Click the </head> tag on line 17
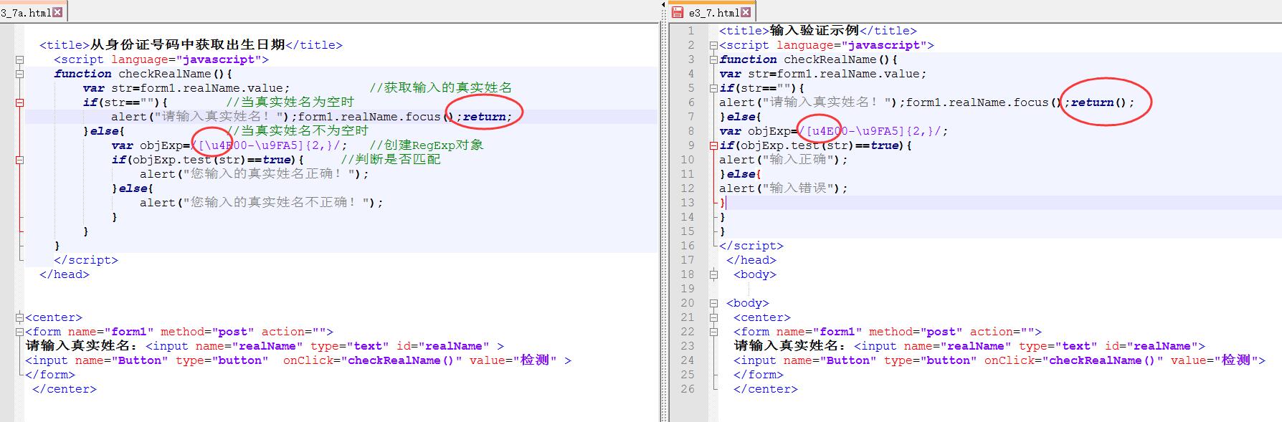This screenshot has width=1282, height=422. [751, 260]
